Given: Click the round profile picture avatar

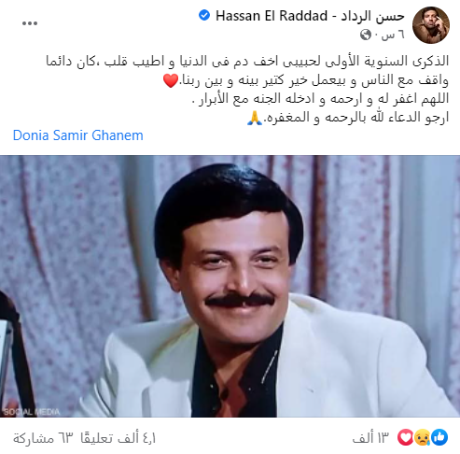Looking at the screenshot, I should coord(431,25).
